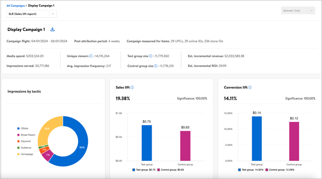
Task: Open the Conversion lift info tooltip
Action: (250, 87)
